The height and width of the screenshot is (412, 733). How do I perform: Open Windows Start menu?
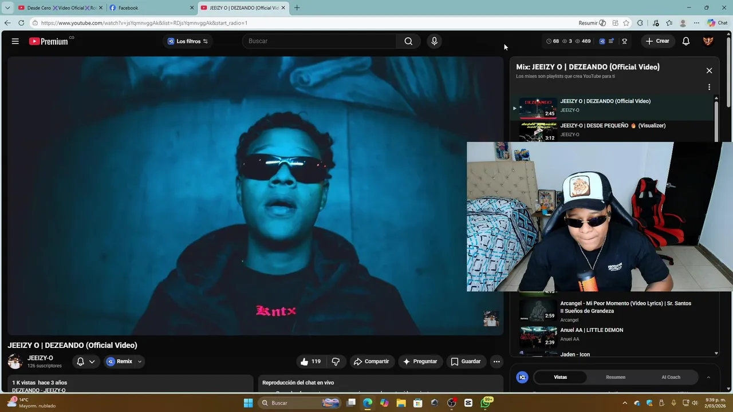(248, 403)
